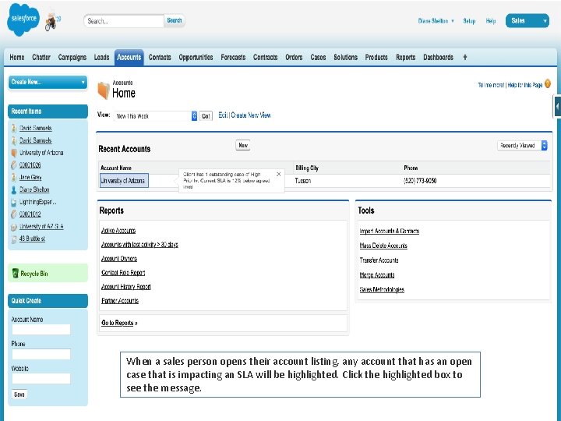Open the help question mark icon

pos(548,84)
